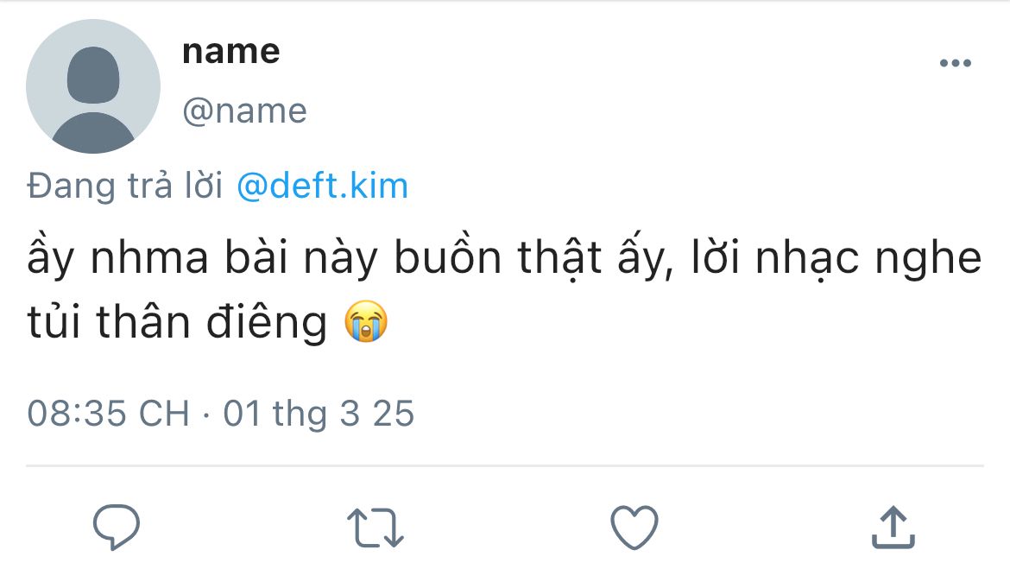The image size is (1010, 588).
Task: Click the bold display name "name"
Action: coord(231,52)
